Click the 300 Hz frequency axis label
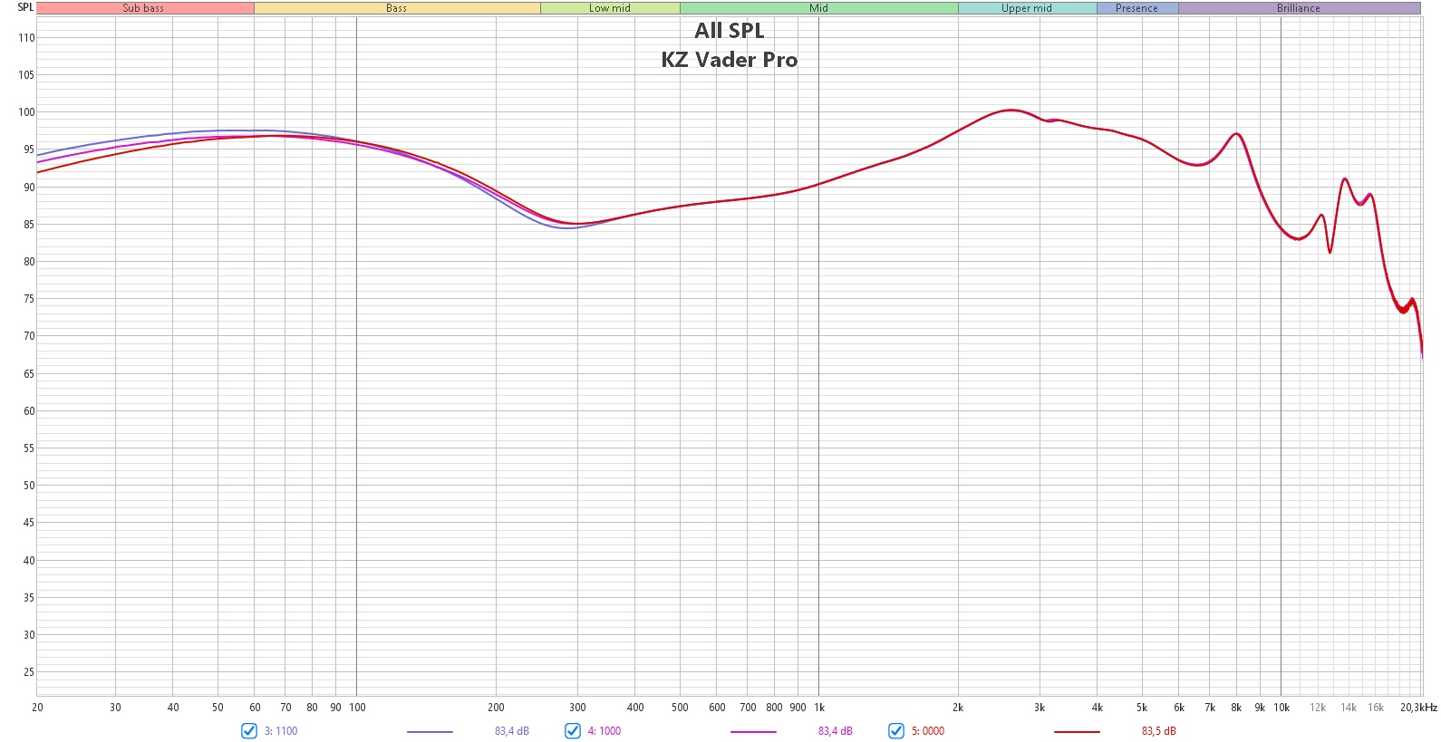The image size is (1441, 742). [x=577, y=708]
